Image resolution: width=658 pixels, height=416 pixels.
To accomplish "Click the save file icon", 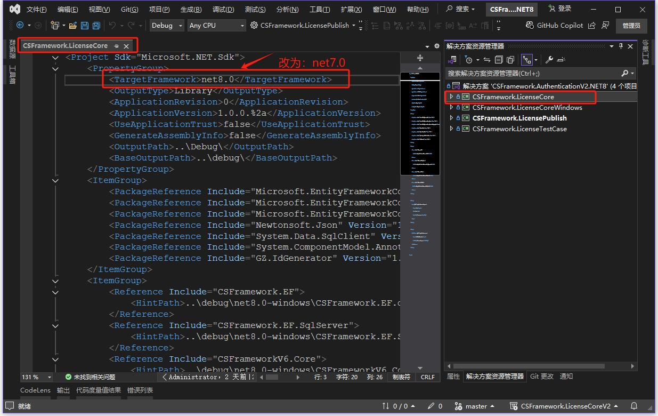I will 84,25.
